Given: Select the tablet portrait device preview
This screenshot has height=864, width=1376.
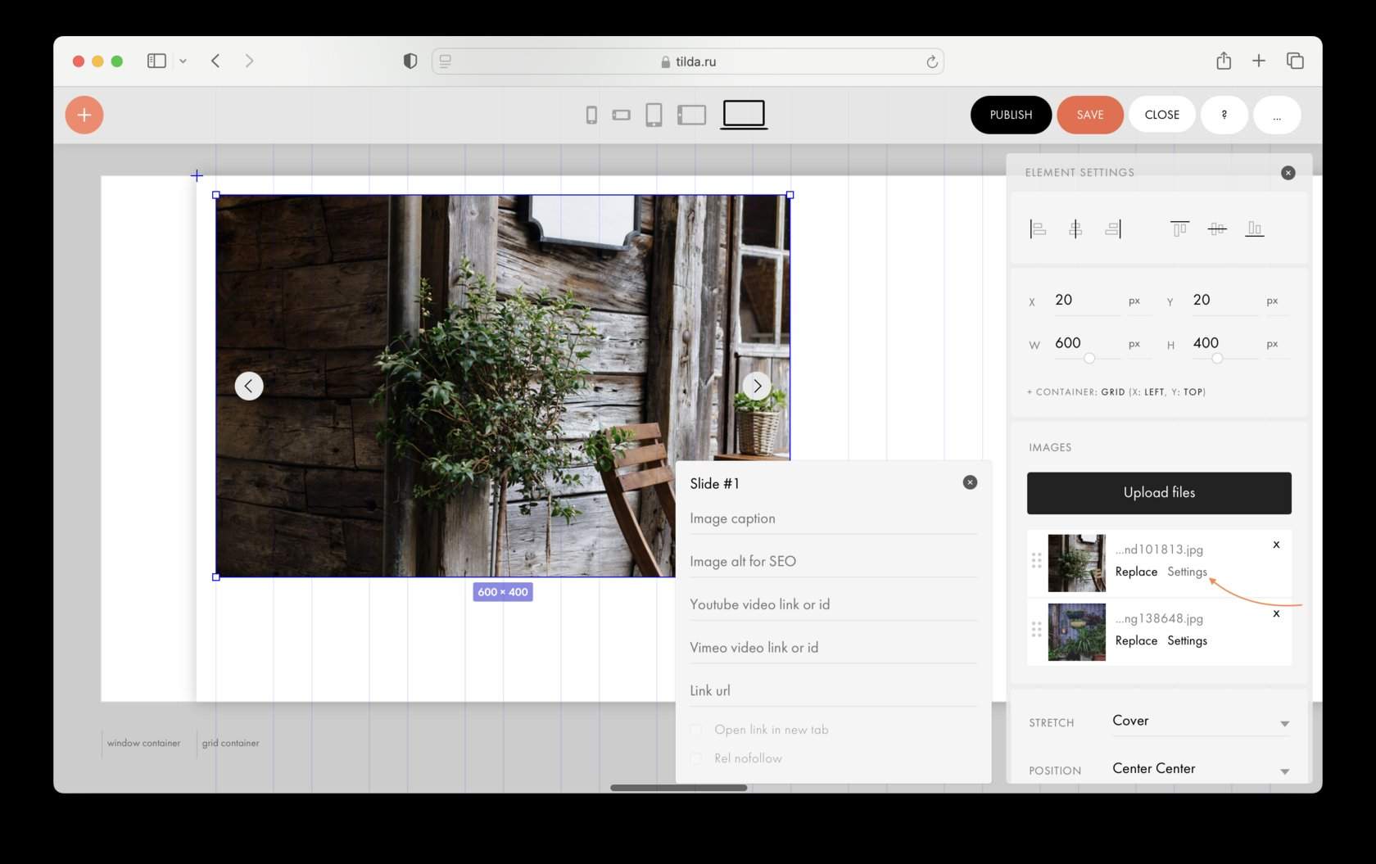Looking at the screenshot, I should coord(654,115).
